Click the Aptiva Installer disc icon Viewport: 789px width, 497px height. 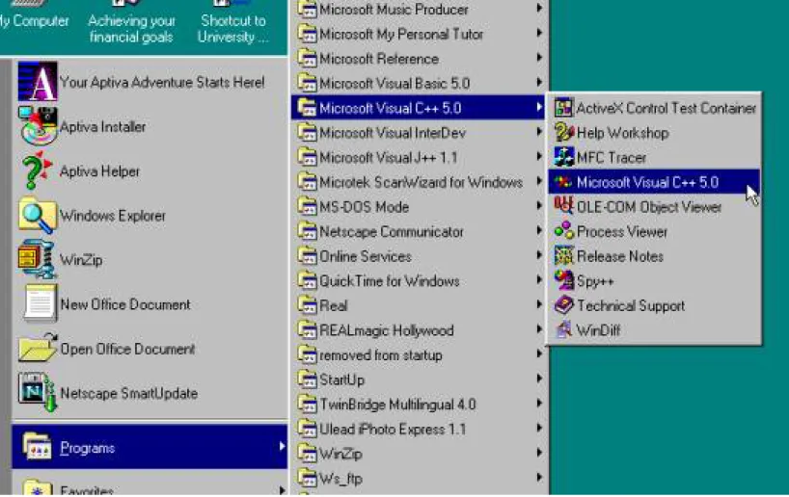(39, 125)
